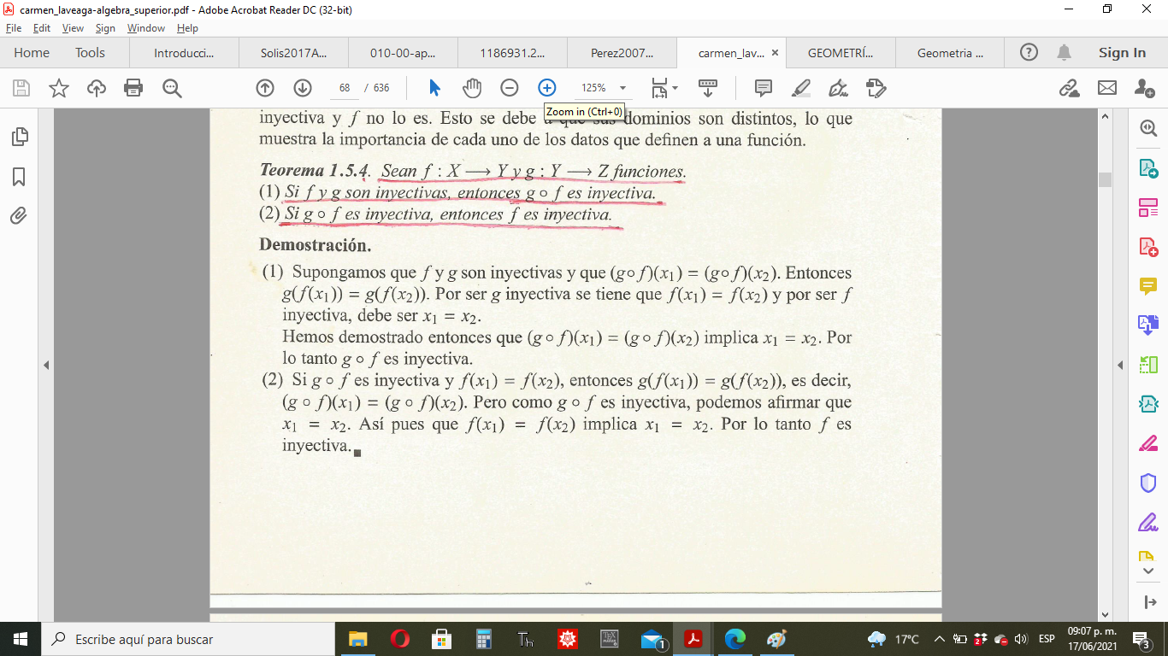Click the Zoom in plus button
The width and height of the screenshot is (1168, 656).
click(x=546, y=88)
